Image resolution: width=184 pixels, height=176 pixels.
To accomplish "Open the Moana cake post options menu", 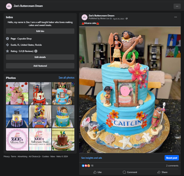I will (176, 17).
